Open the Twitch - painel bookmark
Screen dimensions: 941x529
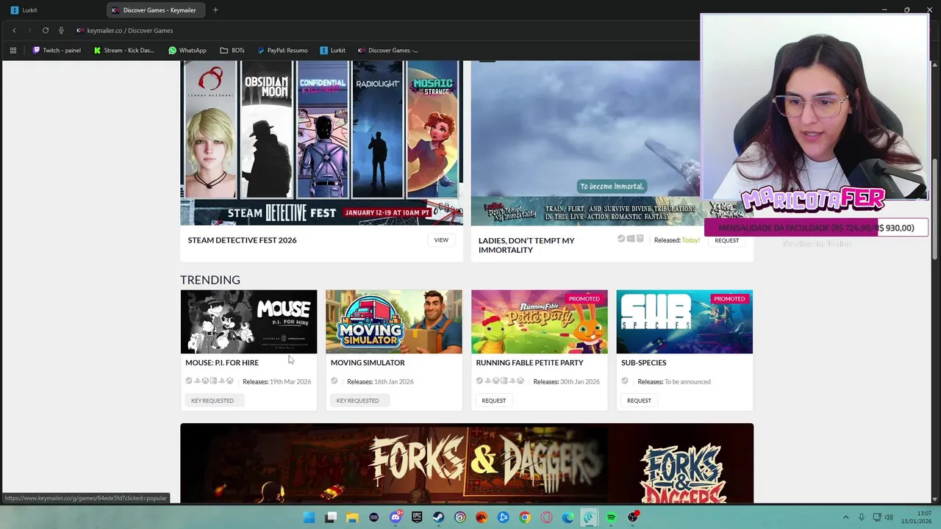[57, 51]
